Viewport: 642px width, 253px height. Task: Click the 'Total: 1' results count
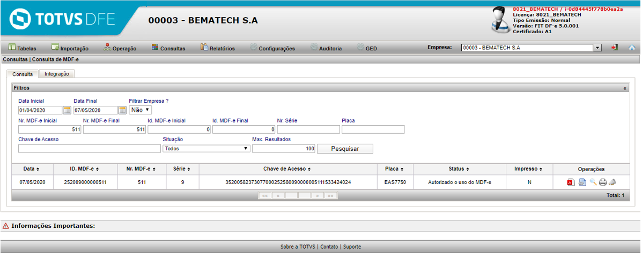[615, 196]
